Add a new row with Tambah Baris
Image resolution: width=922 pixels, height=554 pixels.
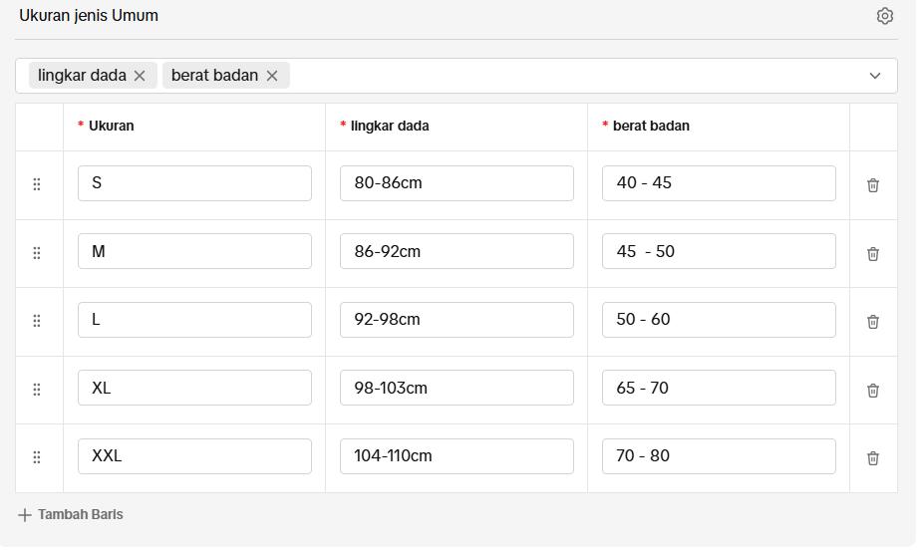[x=71, y=515]
